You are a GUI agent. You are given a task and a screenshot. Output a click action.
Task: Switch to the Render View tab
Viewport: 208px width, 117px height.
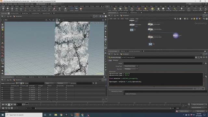[x=25, y=13]
